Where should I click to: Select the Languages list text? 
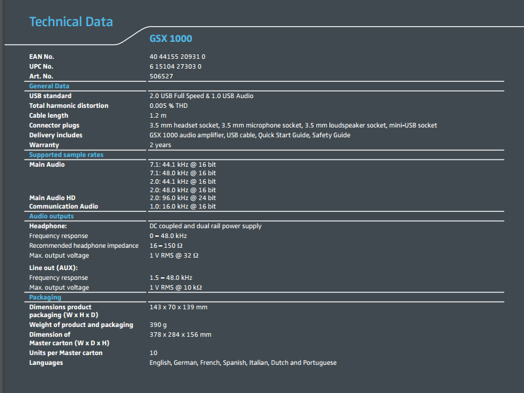pyautogui.click(x=243, y=363)
